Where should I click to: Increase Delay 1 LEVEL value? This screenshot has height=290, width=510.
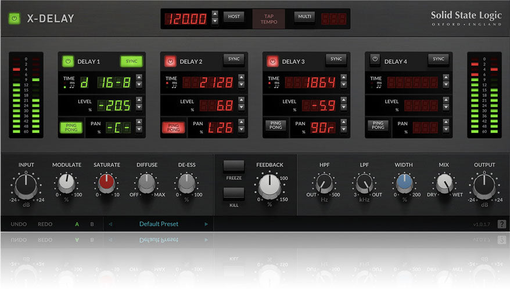[139, 100]
